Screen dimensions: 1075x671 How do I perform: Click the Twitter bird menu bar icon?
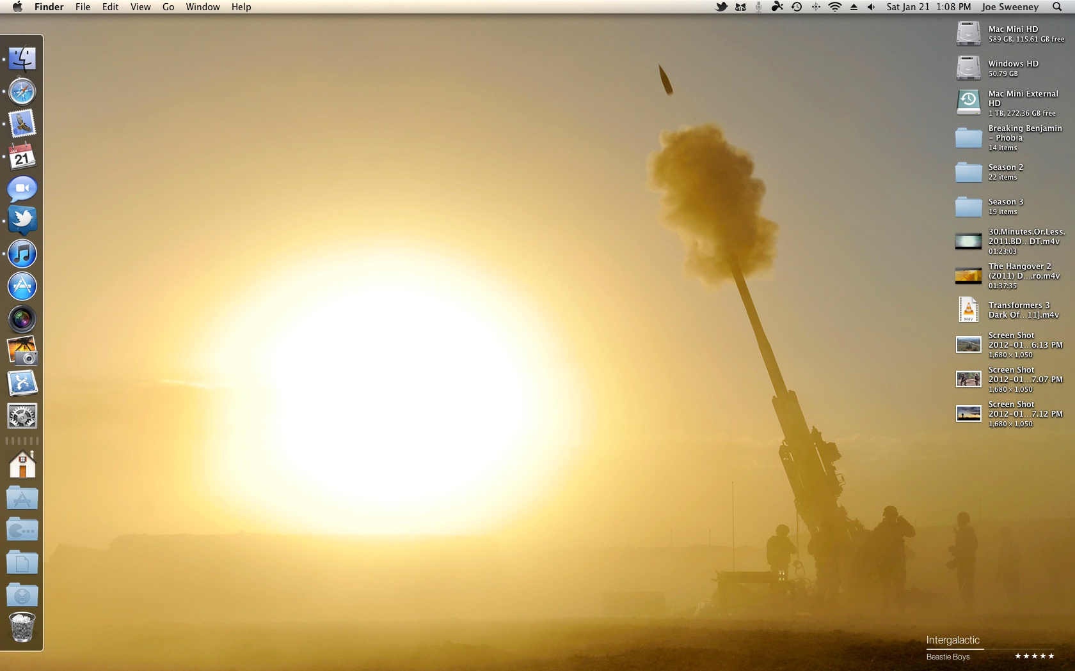721,7
